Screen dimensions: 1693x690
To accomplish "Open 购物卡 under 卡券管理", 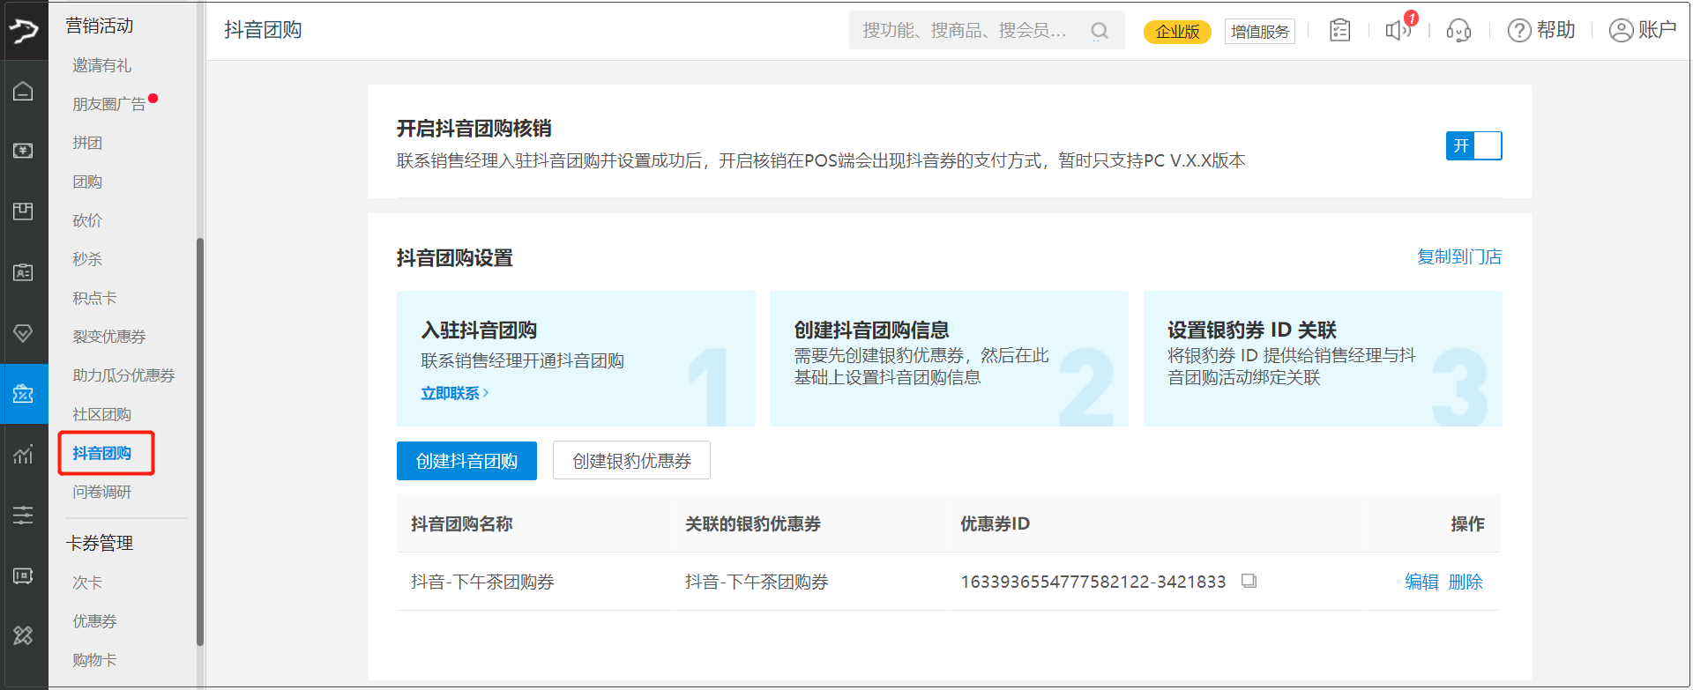I will (x=94, y=660).
